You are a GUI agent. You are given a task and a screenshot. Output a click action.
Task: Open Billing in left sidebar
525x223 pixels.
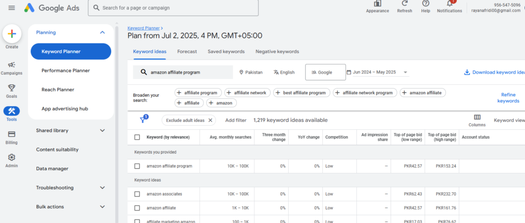point(11,134)
